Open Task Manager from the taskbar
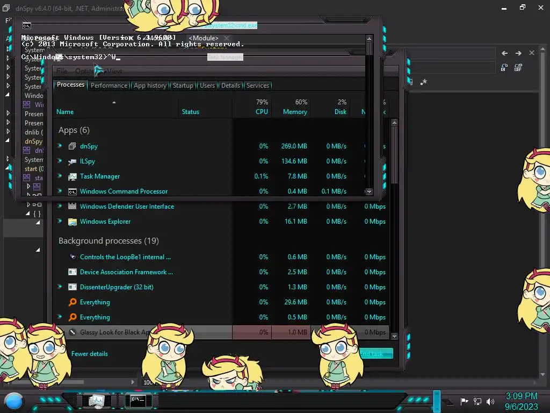This screenshot has height=413, width=550. point(96,400)
